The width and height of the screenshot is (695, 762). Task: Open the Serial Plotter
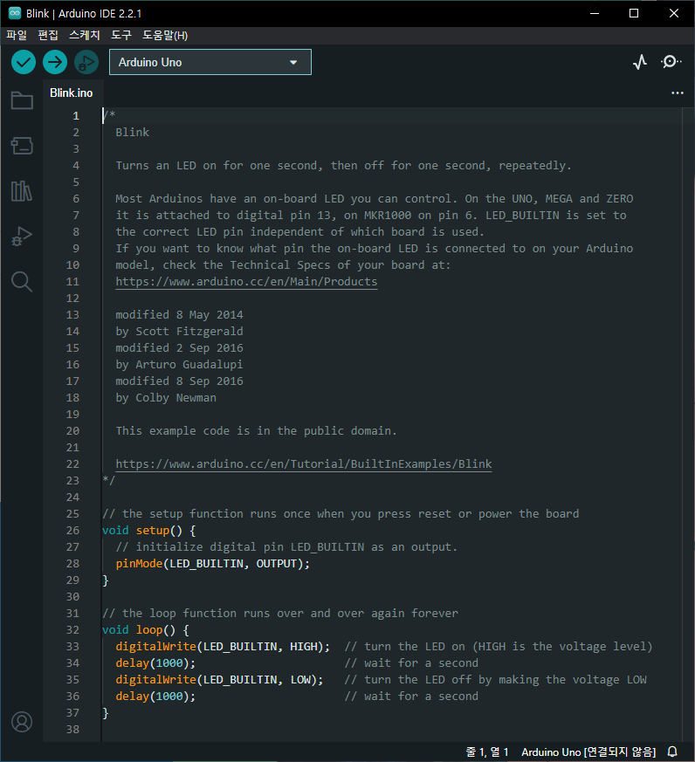640,62
